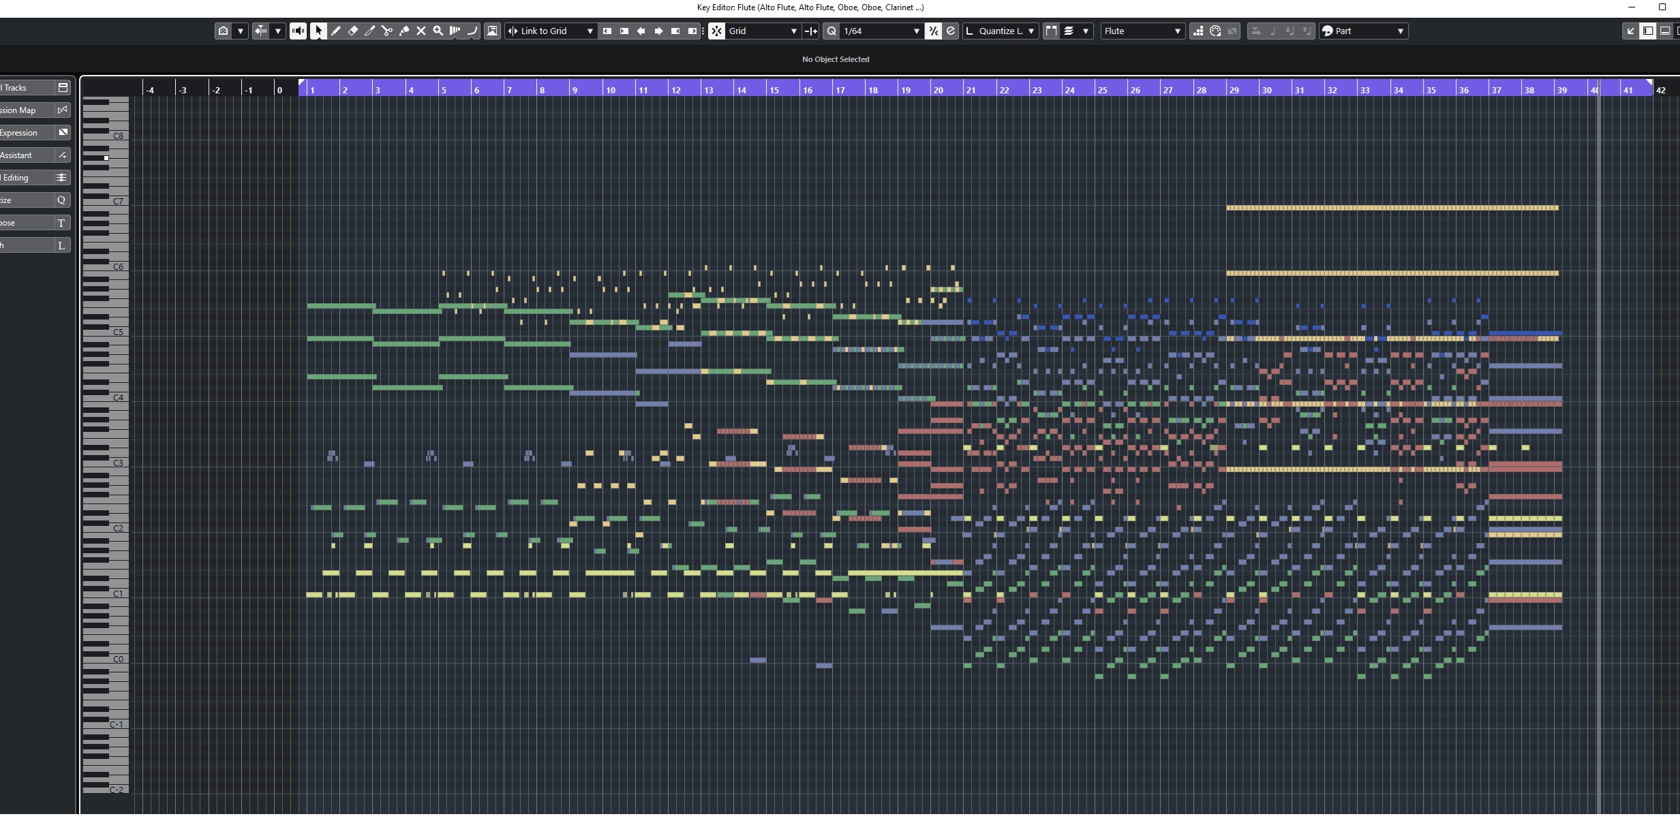Activate the Zoom magnifier tool
The height and width of the screenshot is (840, 1680).
click(x=438, y=31)
